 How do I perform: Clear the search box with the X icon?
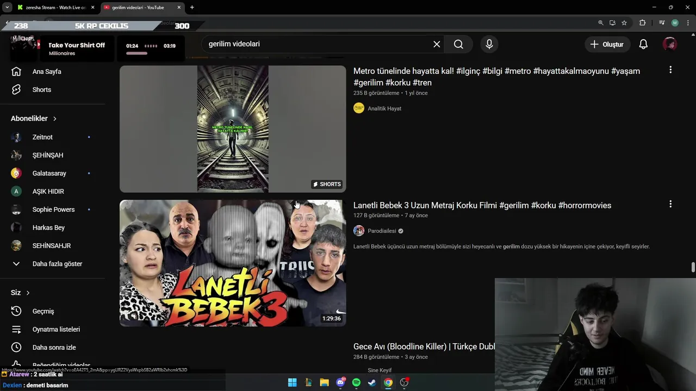pos(437,44)
